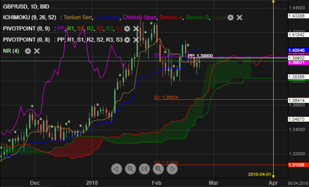Click the GBP/USD, 1D, BID chart title
The image size is (309, 187).
click(x=26, y=7)
